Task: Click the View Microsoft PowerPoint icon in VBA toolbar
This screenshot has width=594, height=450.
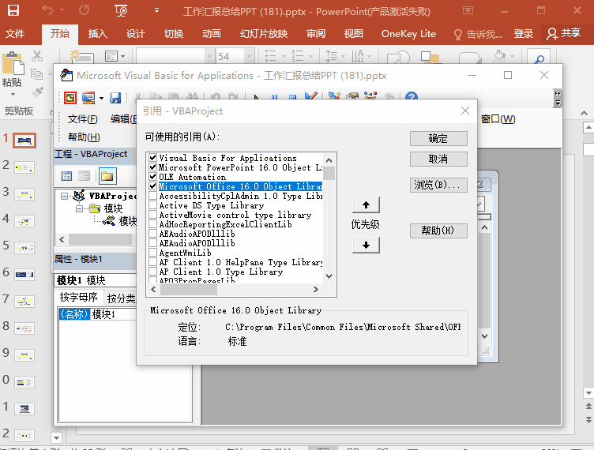Action: coord(70,98)
